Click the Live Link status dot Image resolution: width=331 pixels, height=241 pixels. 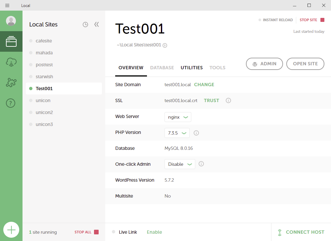pos(114,232)
